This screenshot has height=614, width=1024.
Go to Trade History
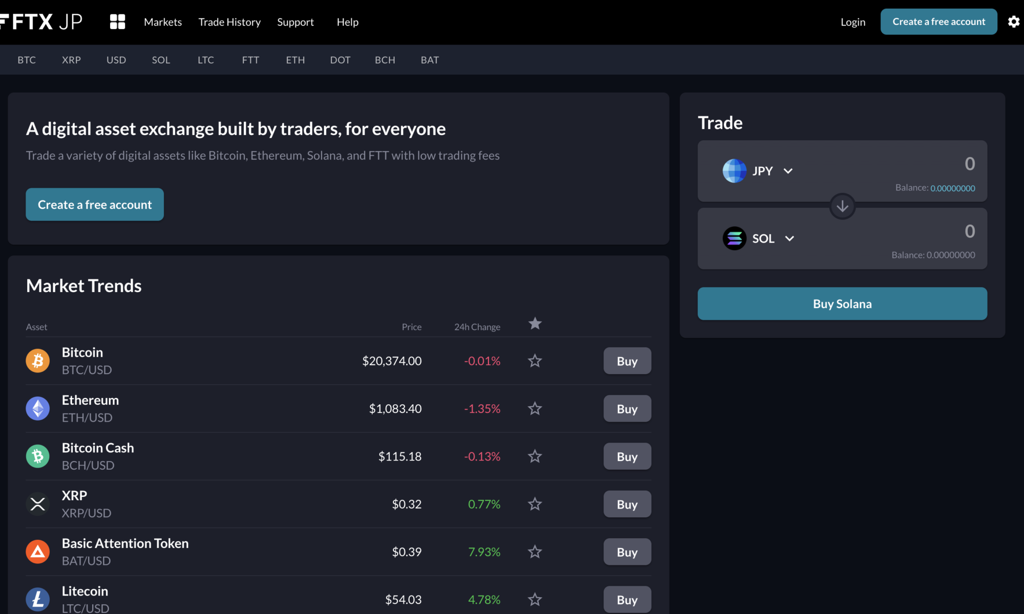click(229, 22)
